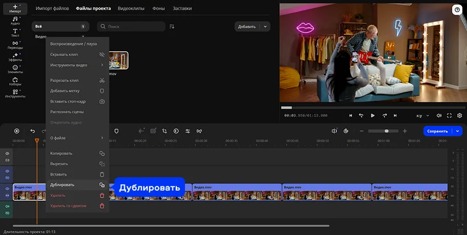
Task: Click the record button on timeline toolbar
Action: click(x=17, y=131)
